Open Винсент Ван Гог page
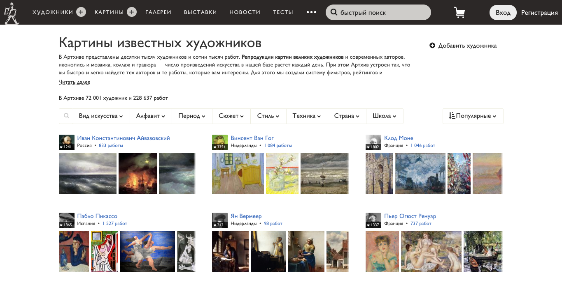 (x=252, y=138)
